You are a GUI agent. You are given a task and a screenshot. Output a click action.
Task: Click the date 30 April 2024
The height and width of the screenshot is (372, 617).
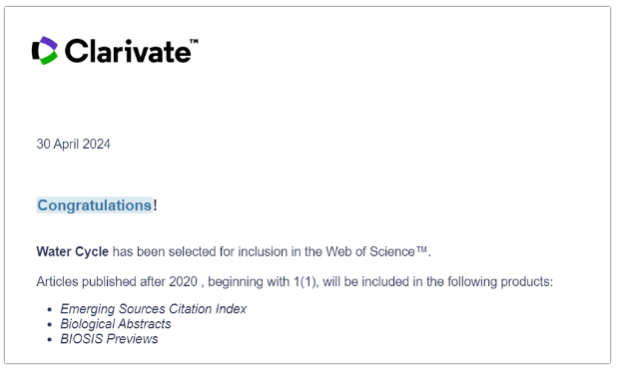[73, 144]
